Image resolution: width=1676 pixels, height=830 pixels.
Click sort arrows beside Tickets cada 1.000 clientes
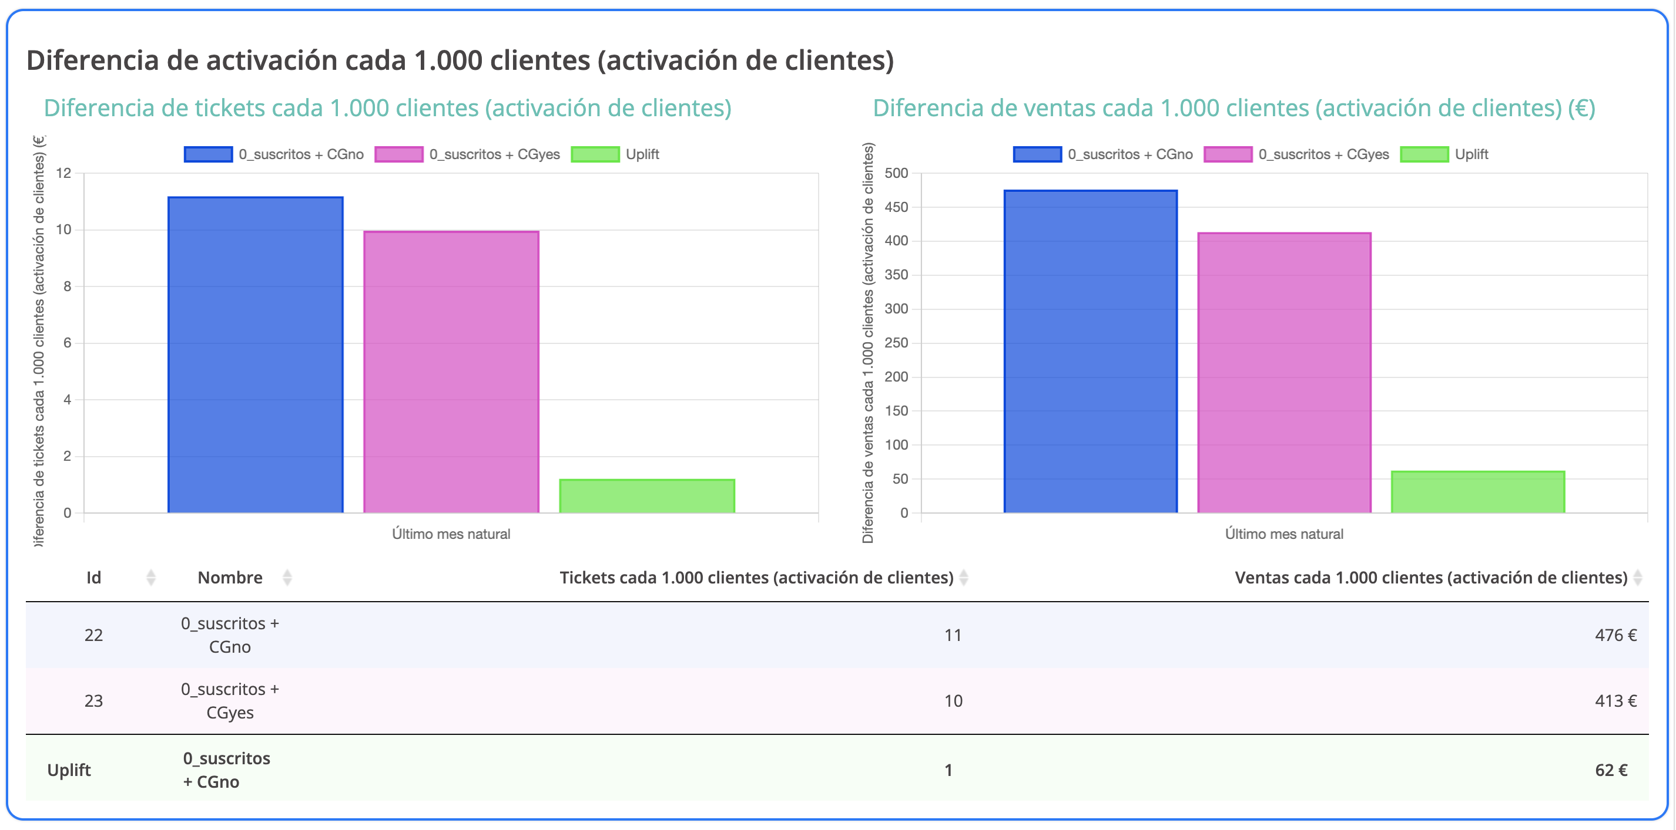tap(964, 577)
